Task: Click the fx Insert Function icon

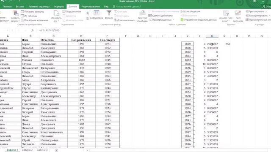Action: (32, 30)
